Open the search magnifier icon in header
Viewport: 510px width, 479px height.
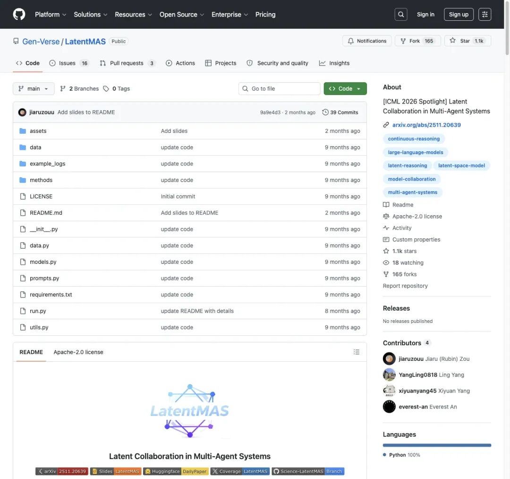pos(401,14)
